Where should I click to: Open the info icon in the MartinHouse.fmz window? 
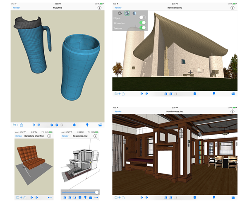click(x=233, y=111)
